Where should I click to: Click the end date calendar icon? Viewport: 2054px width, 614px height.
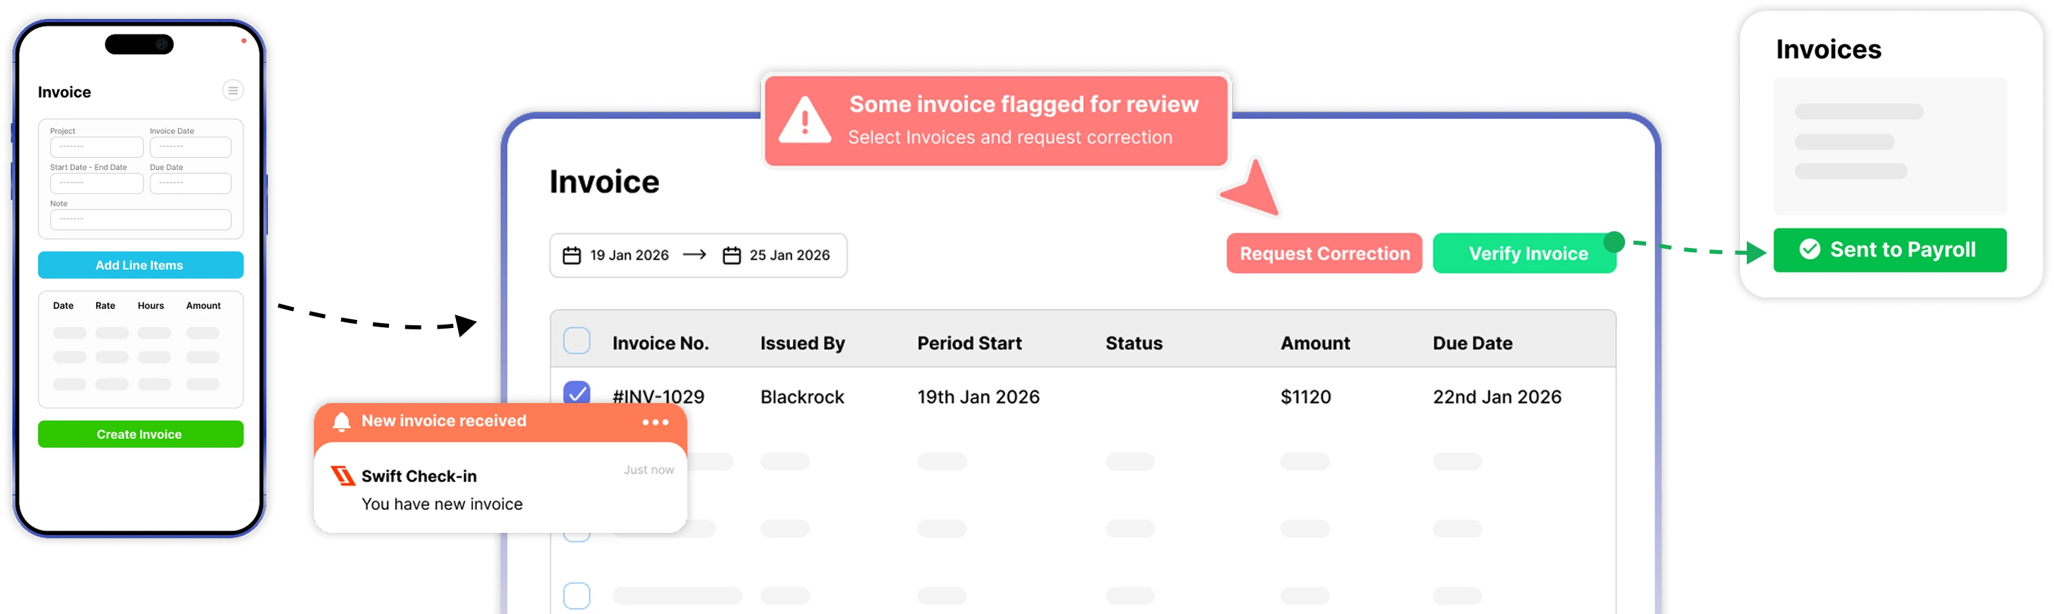click(731, 255)
